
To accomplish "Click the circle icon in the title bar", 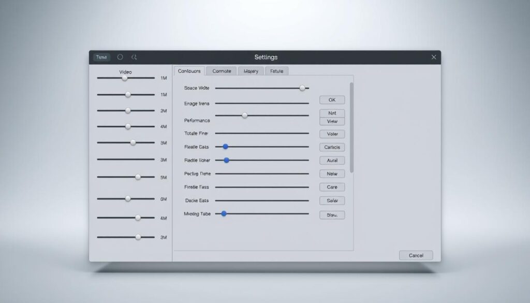I will point(120,57).
